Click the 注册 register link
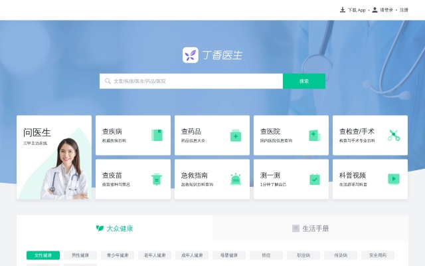 (x=404, y=10)
